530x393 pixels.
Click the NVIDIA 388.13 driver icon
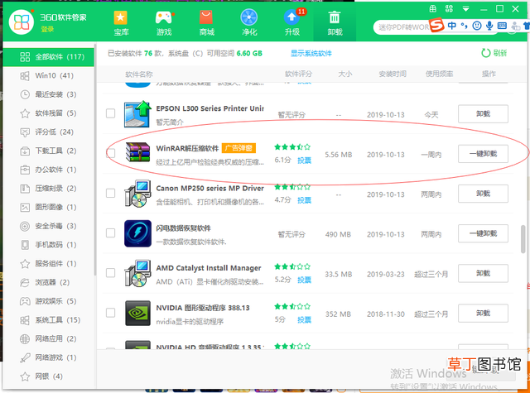coord(137,313)
